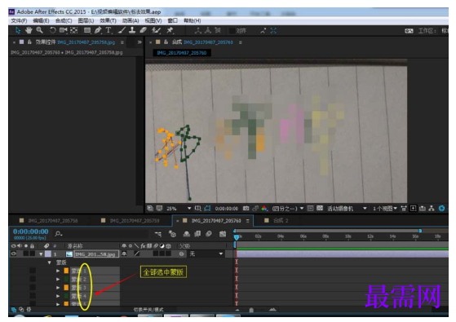Toggle the lock on effect controls panel

point(29,42)
